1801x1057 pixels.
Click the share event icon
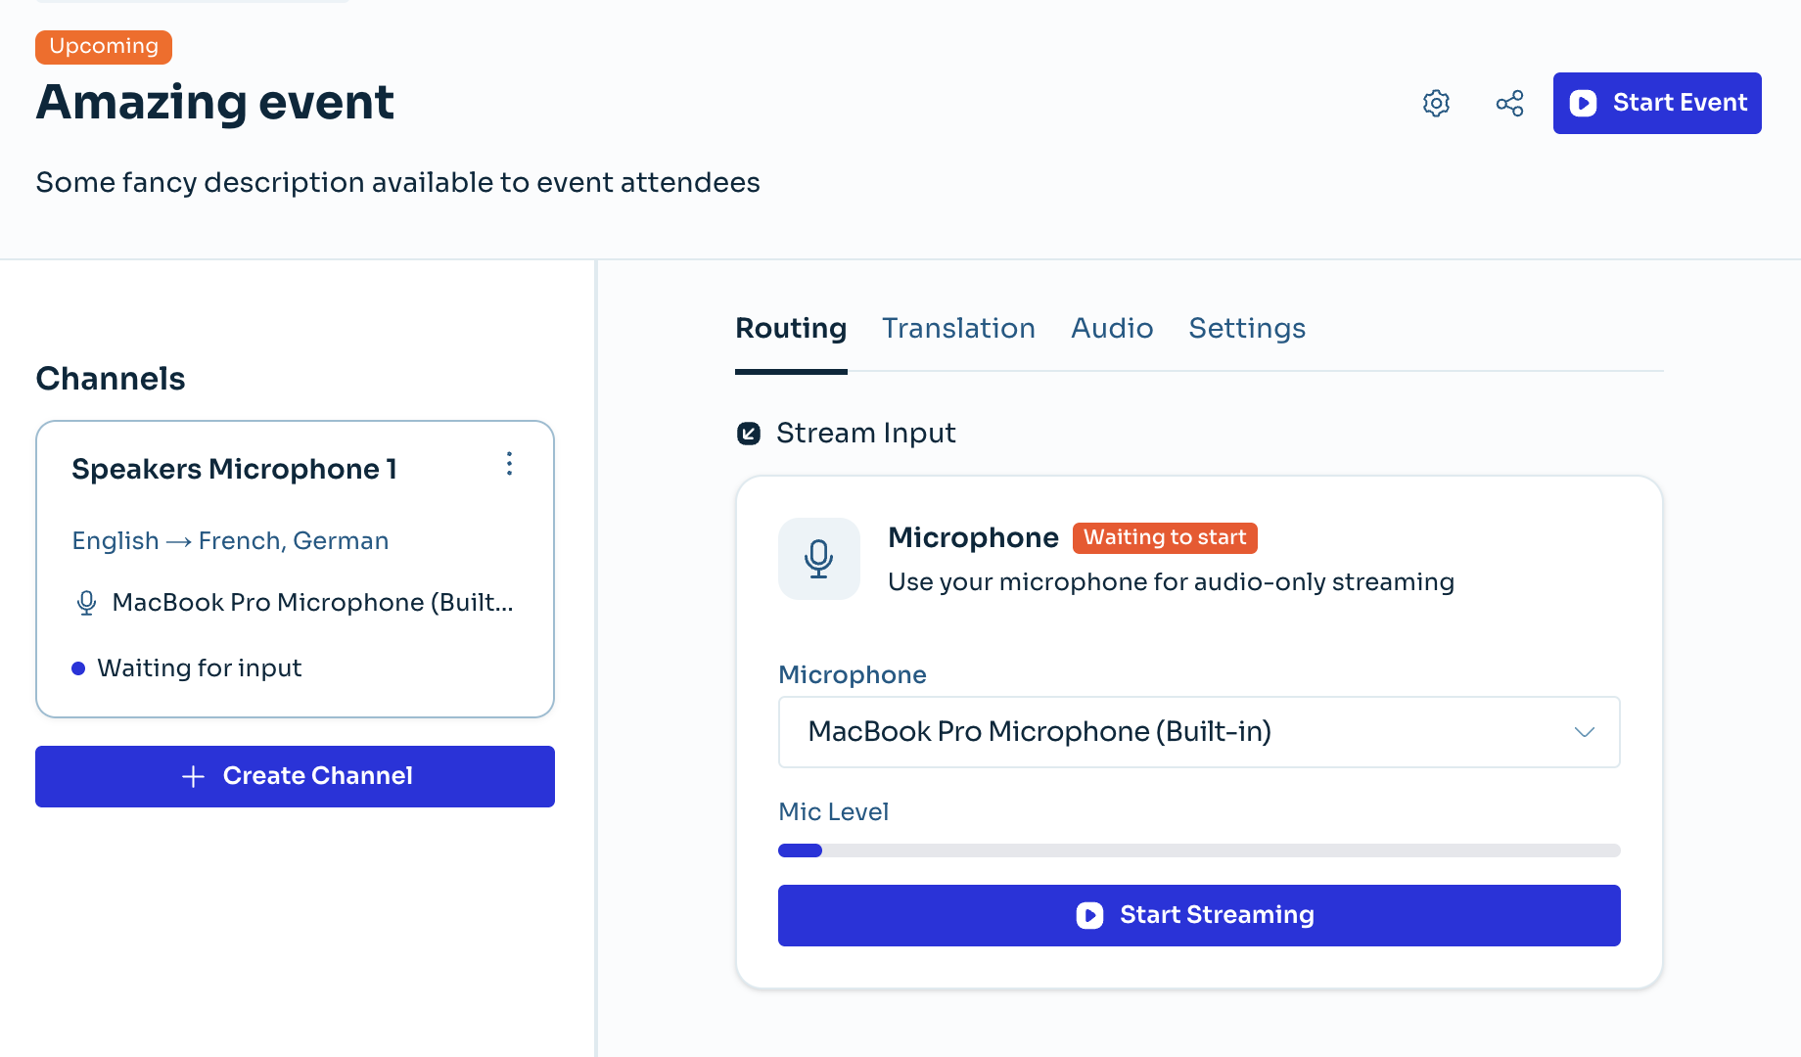pyautogui.click(x=1509, y=103)
